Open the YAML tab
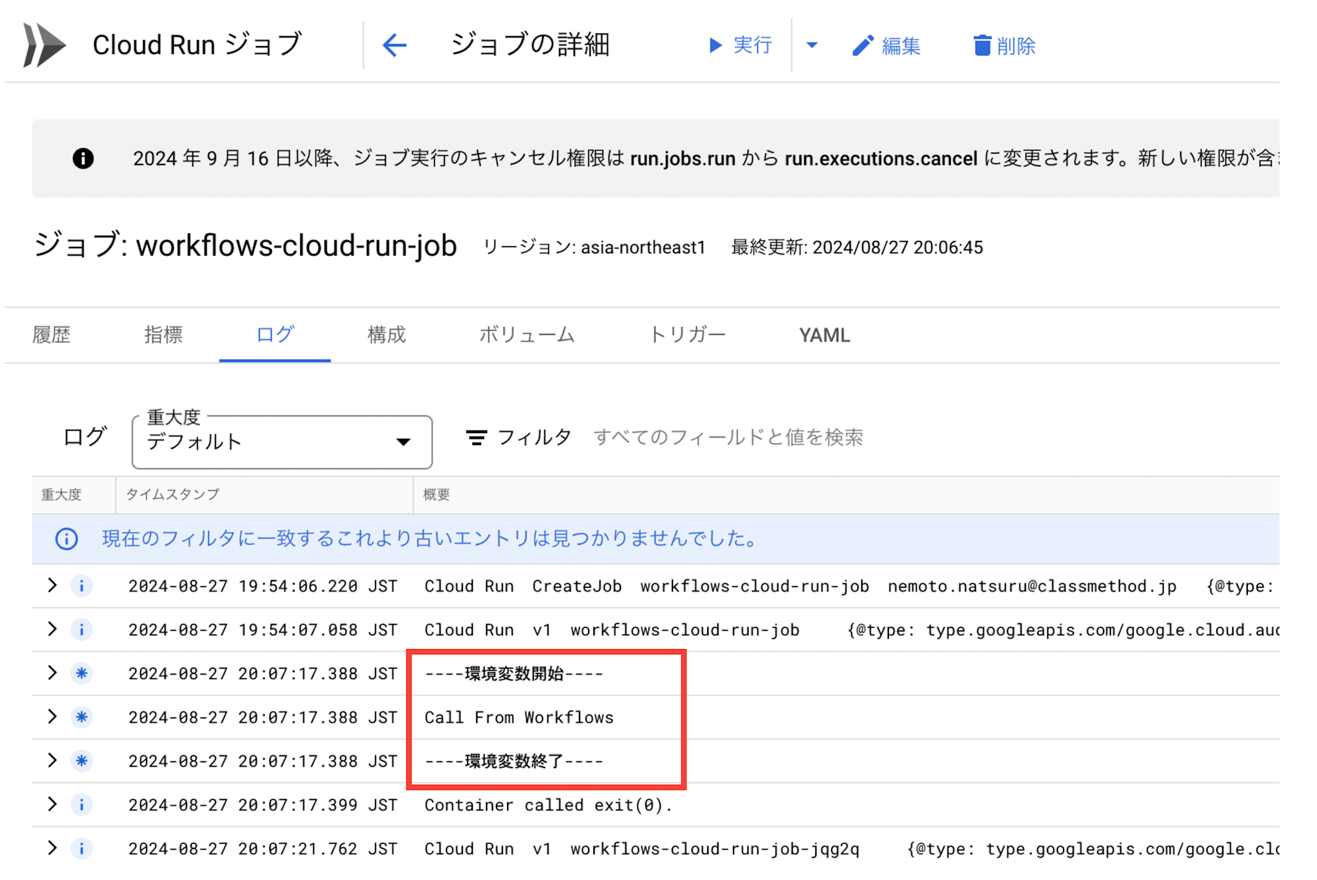1317x880 pixels. (824, 335)
